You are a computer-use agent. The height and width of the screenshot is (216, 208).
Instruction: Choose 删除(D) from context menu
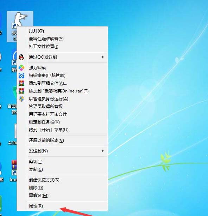tap(68, 188)
